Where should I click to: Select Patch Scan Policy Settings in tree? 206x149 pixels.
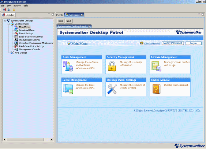click(x=32, y=46)
